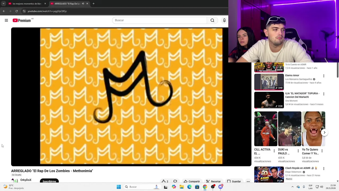Click the Methonimia video player
The height and width of the screenshot is (191, 339).
[131, 97]
